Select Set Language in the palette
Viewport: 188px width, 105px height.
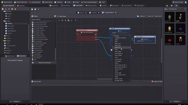(38, 41)
